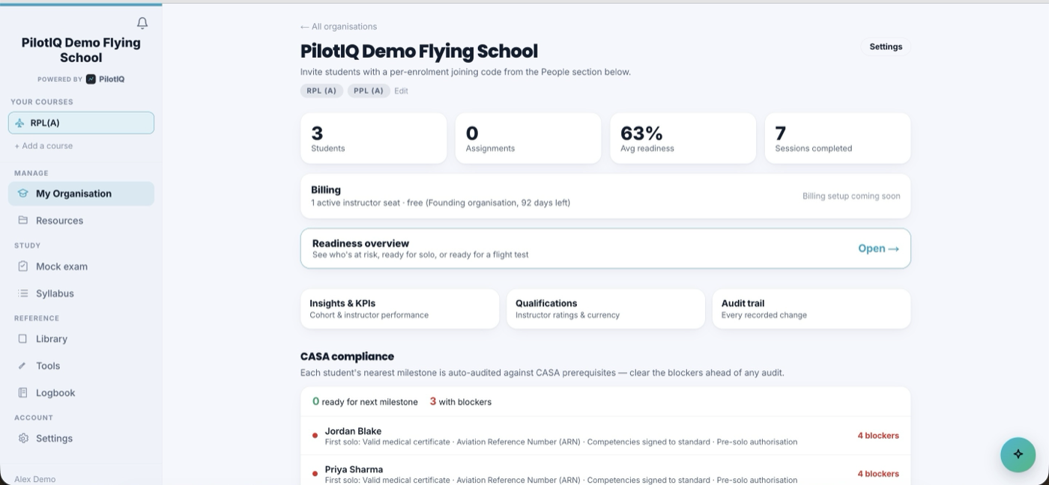
Task: Click the Settings button at top right
Action: (x=886, y=46)
